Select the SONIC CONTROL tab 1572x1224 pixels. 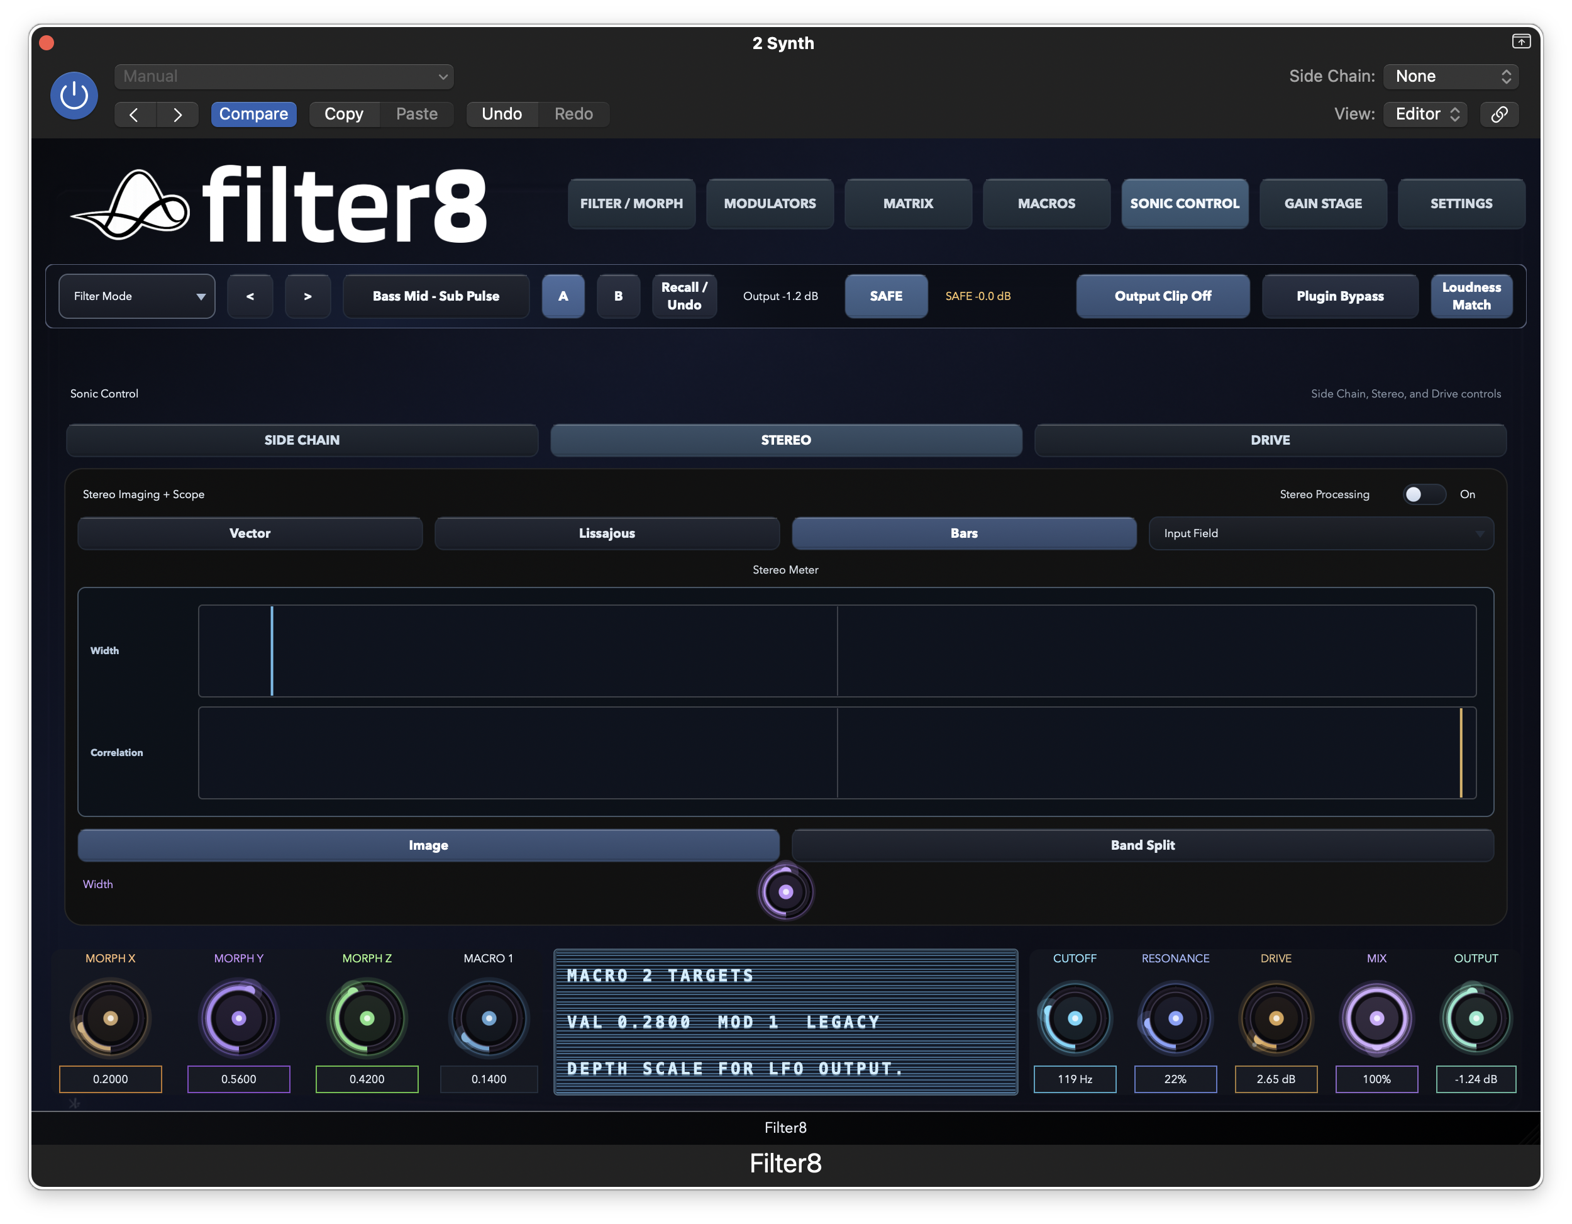coord(1185,204)
